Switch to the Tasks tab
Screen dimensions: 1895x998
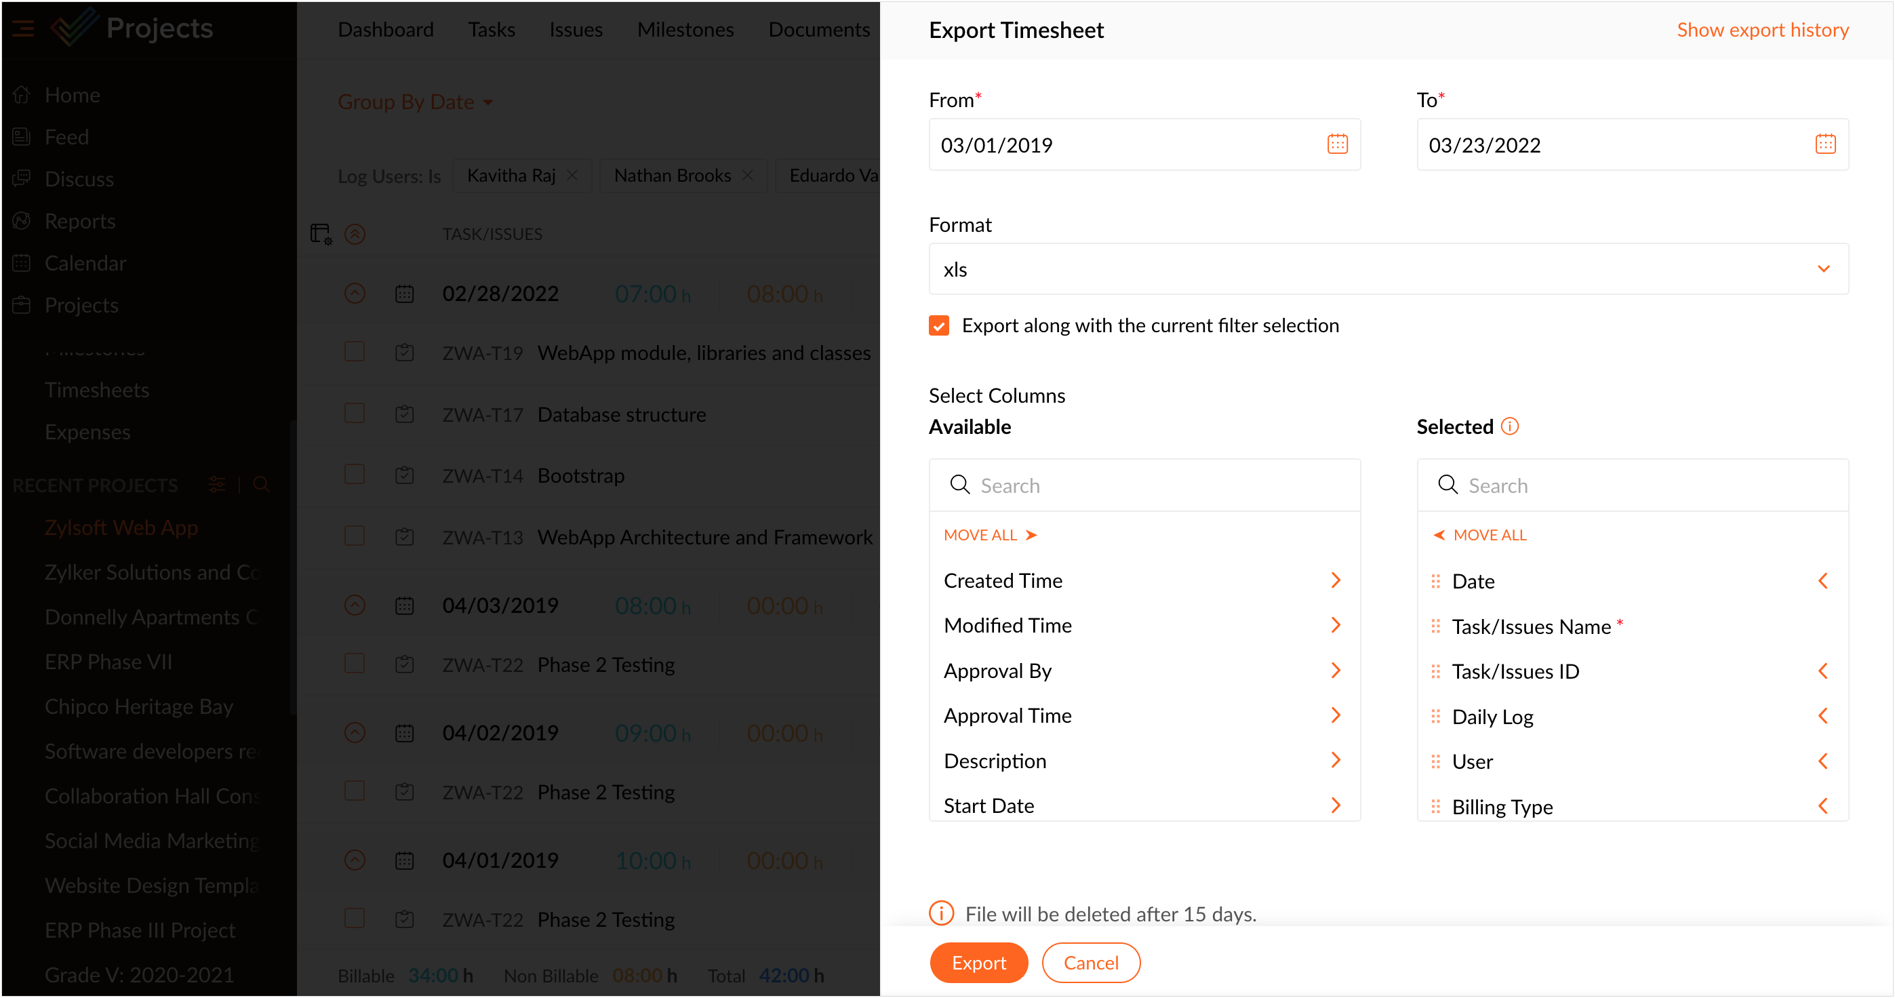(492, 29)
